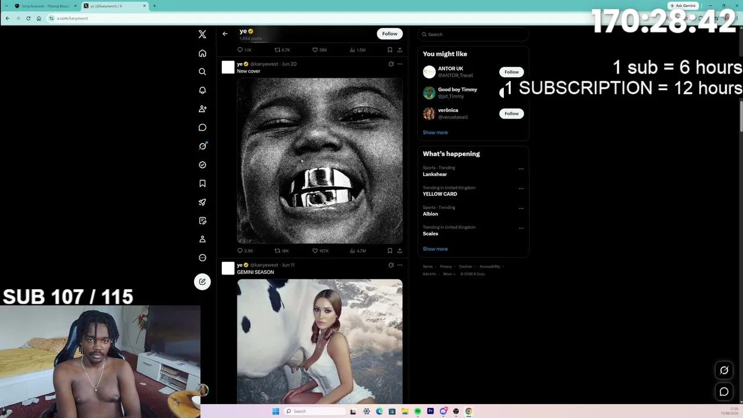Image resolution: width=743 pixels, height=418 pixels.
Task: Go back with profile header arrow
Action: 225,34
